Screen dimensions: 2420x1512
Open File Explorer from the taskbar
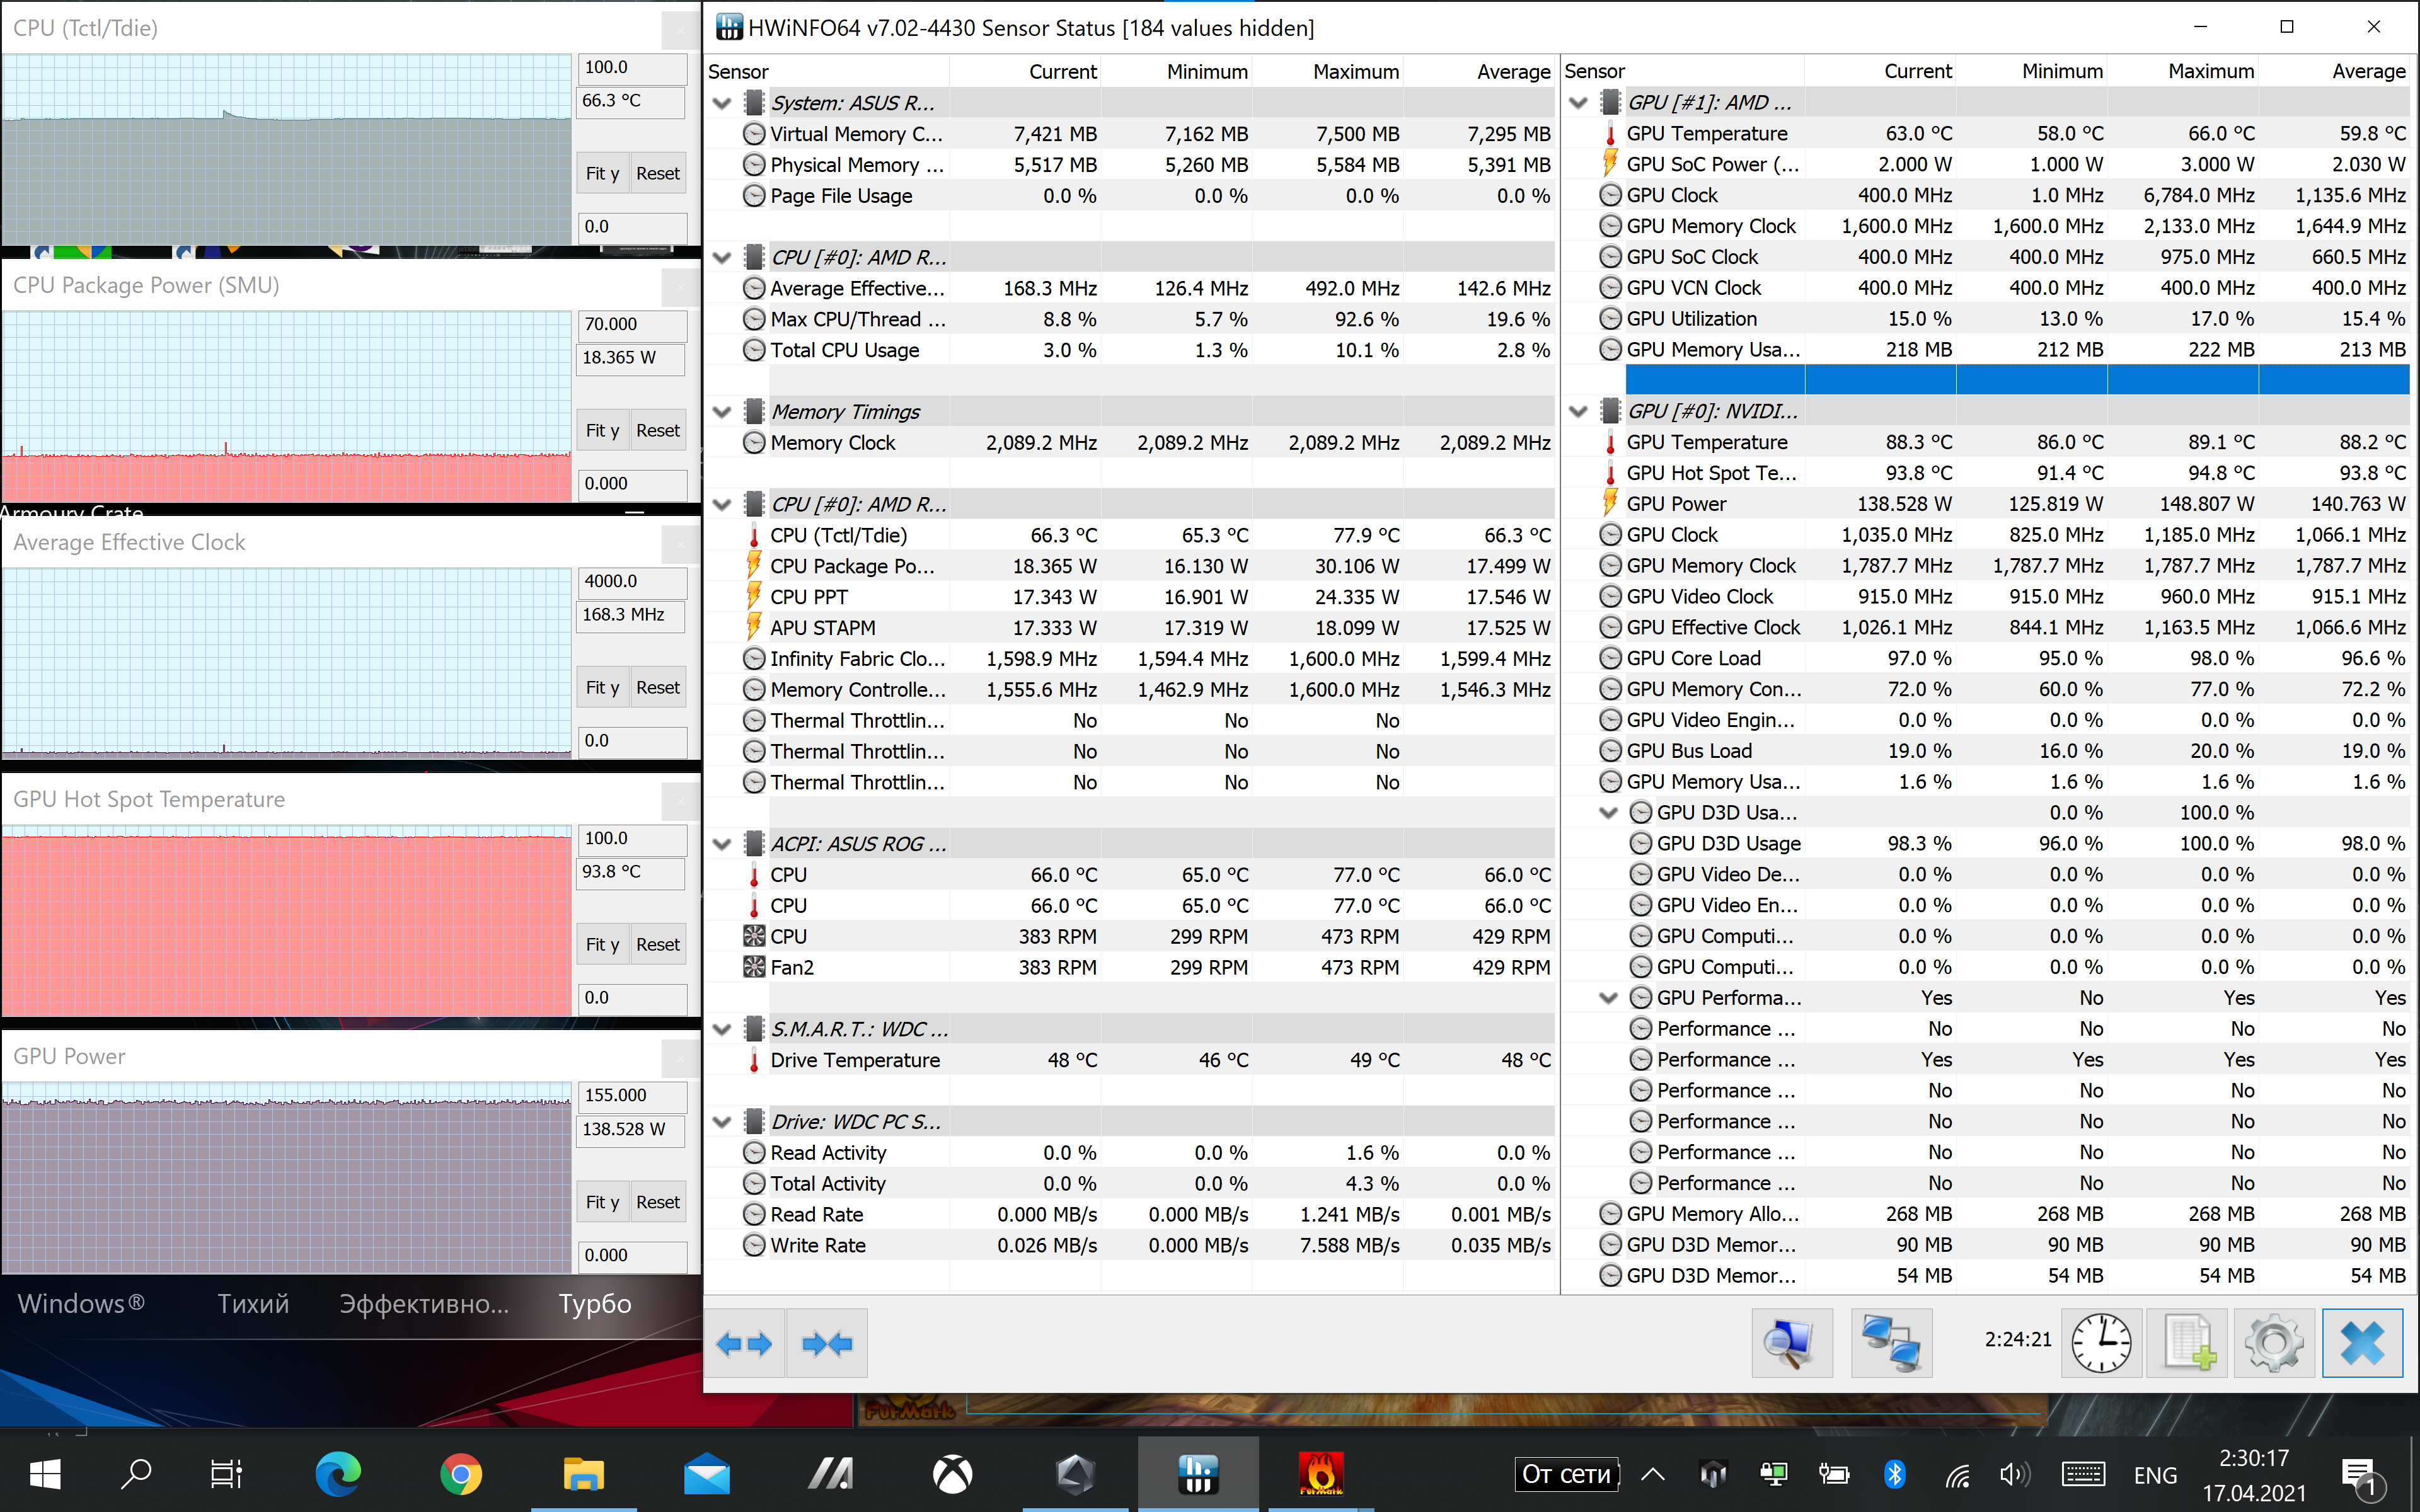[584, 1474]
